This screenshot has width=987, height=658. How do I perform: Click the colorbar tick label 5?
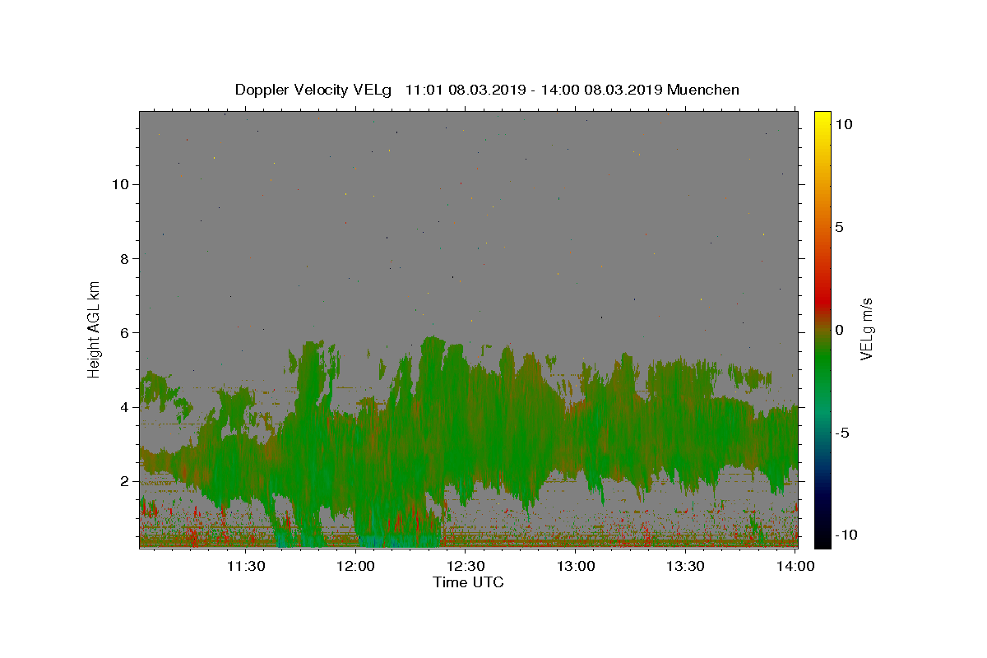(839, 227)
